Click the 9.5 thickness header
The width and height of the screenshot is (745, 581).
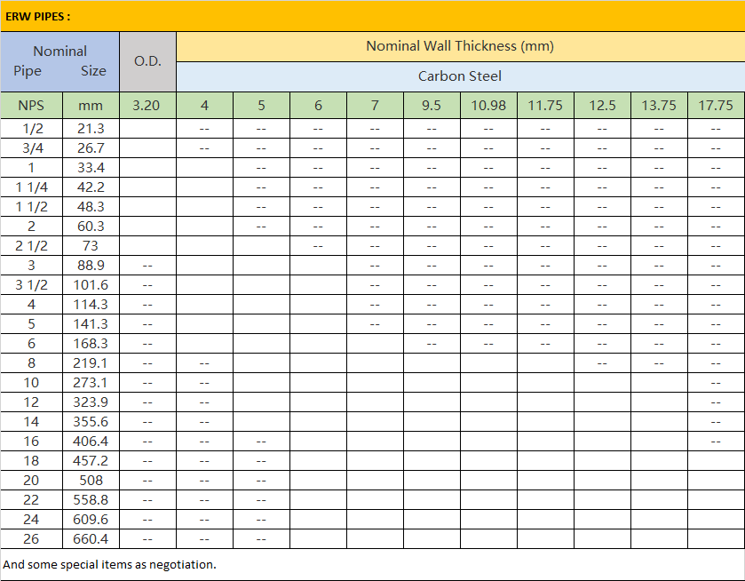[432, 105]
